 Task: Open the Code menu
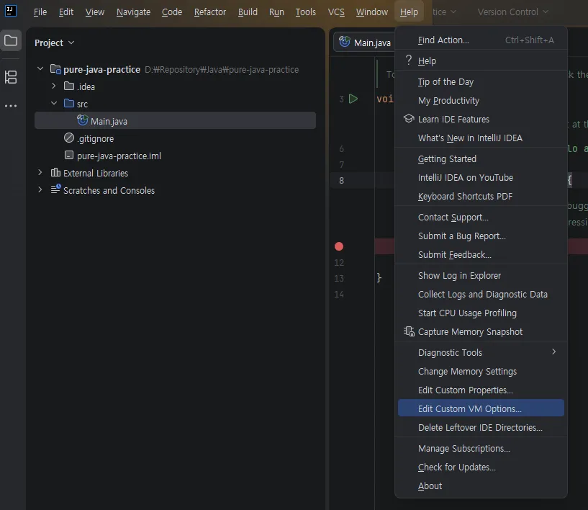[x=172, y=12]
